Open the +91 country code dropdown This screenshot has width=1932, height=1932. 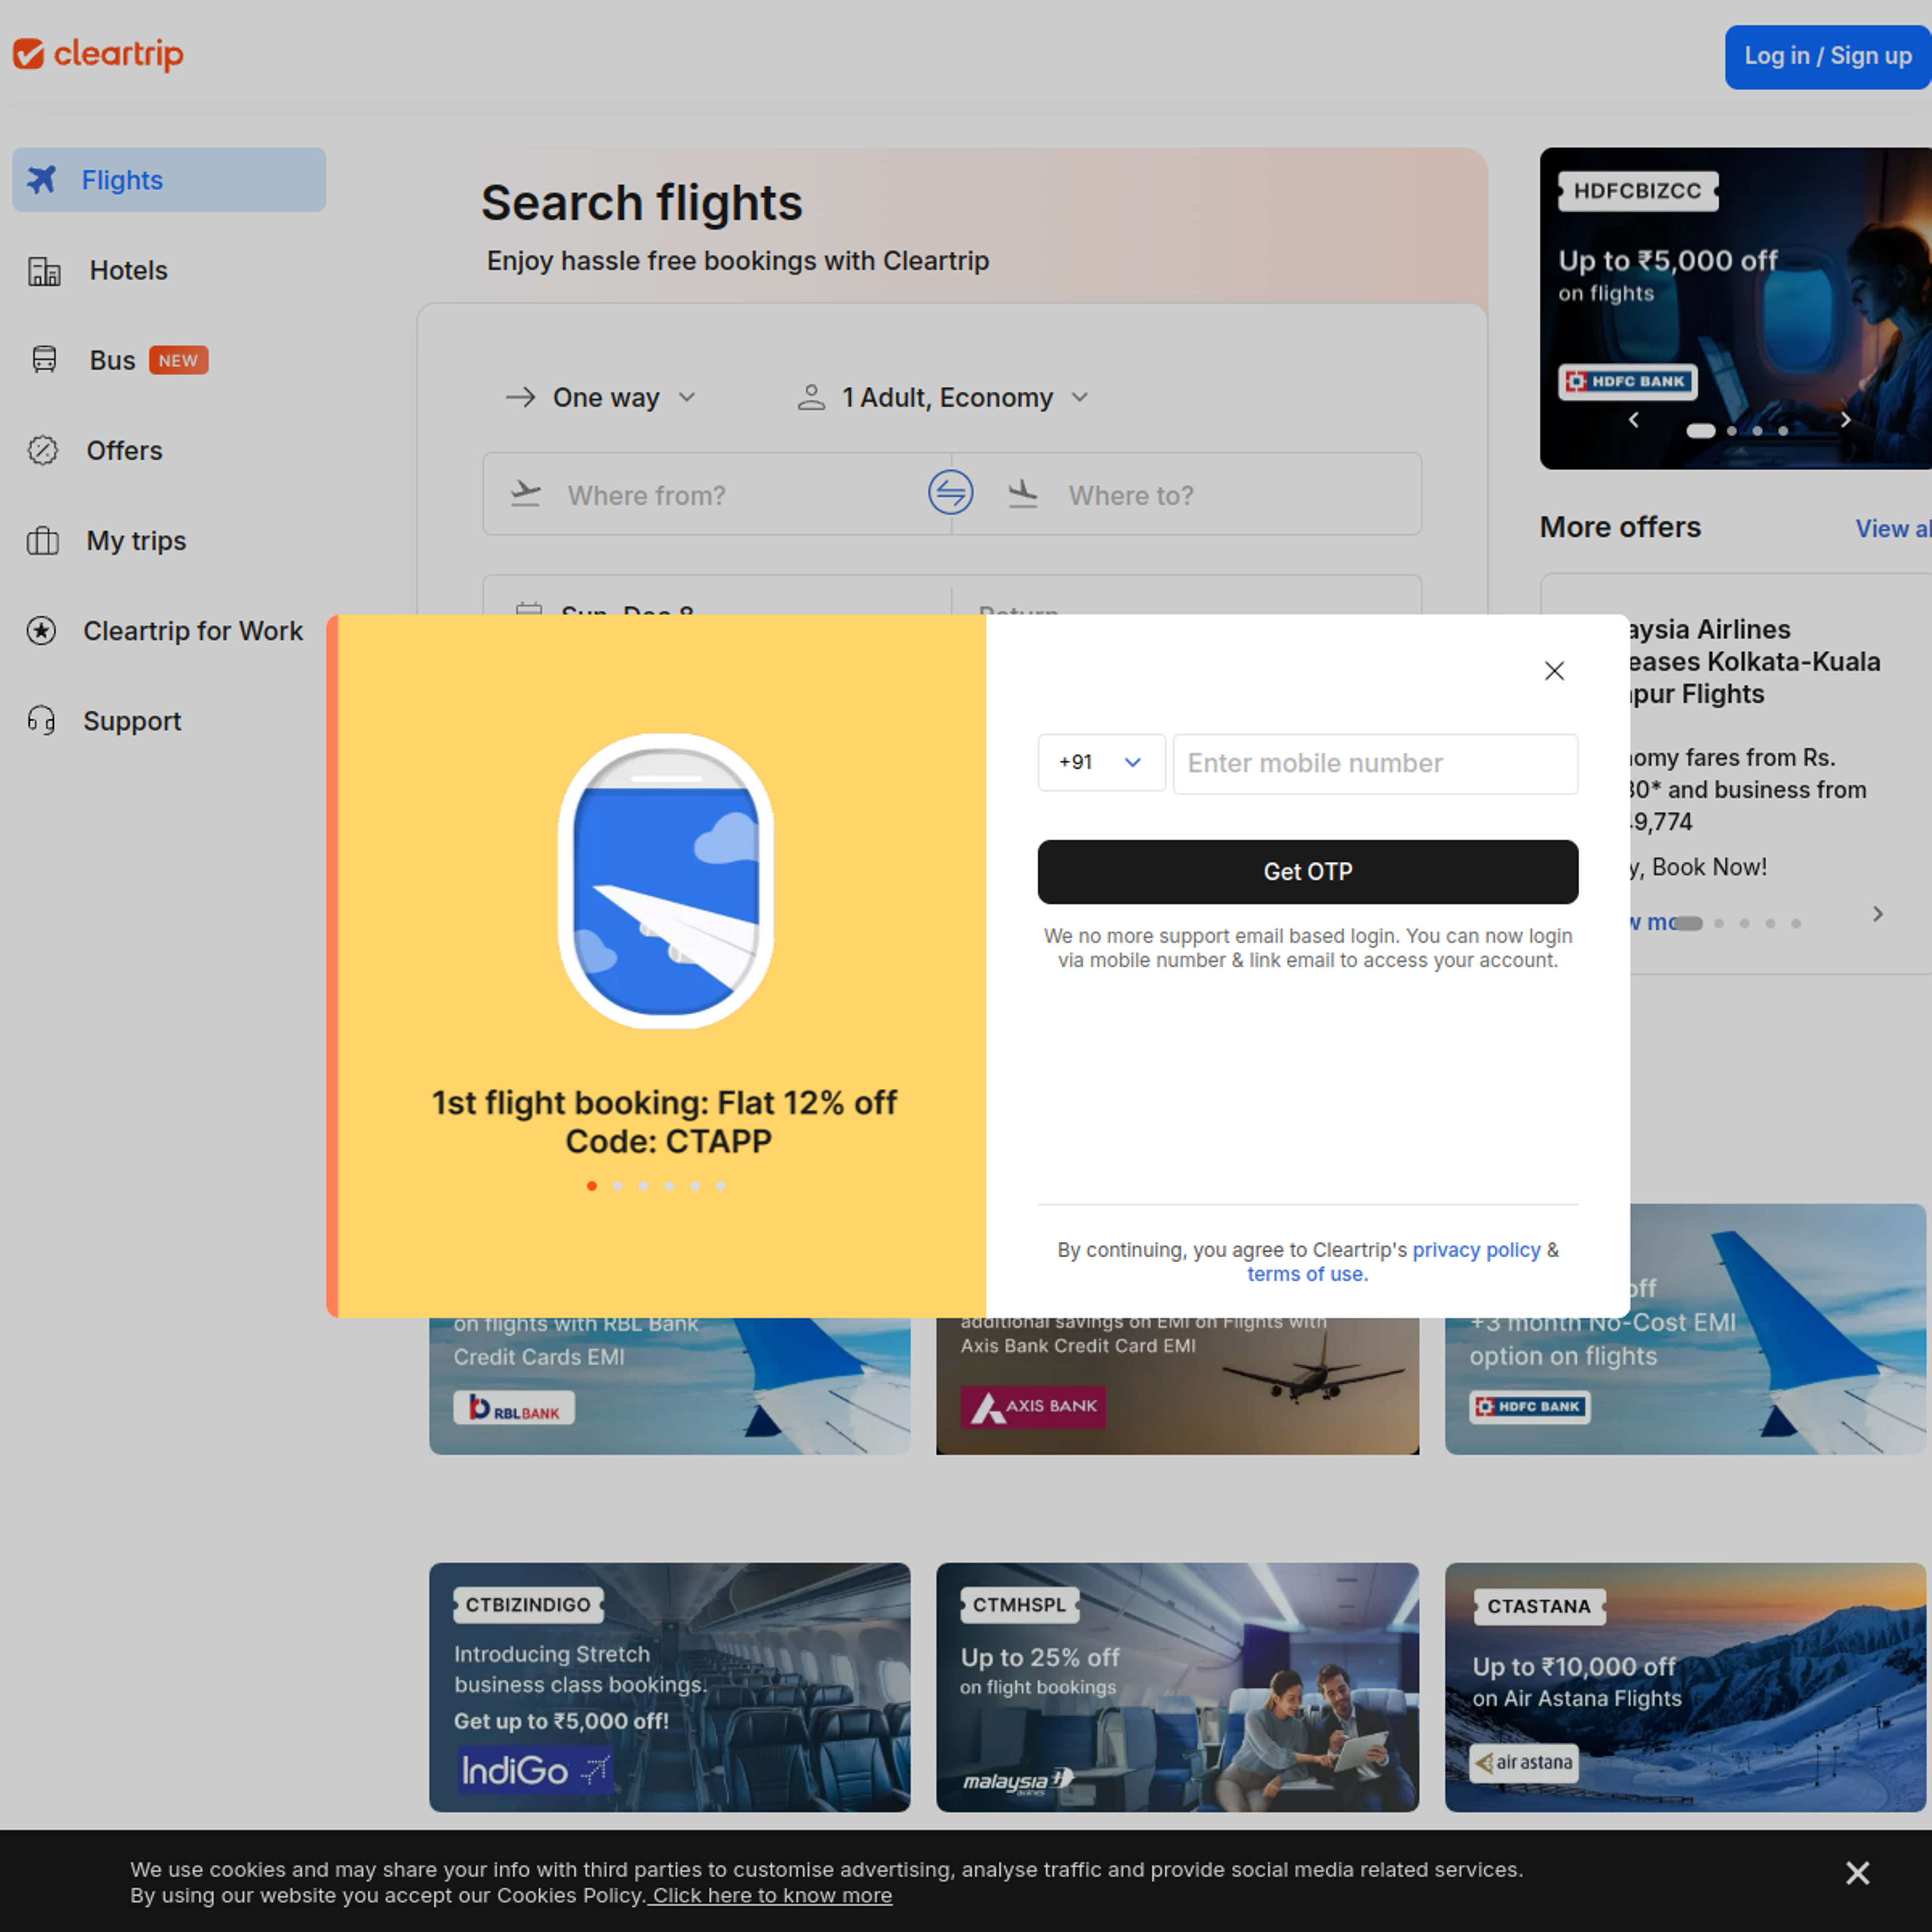pos(1101,762)
